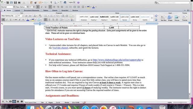The height and width of the screenshot is (109, 193).
Task: Collapse the ribbon with the up chevron
Action: pyautogui.click(x=185, y=10)
